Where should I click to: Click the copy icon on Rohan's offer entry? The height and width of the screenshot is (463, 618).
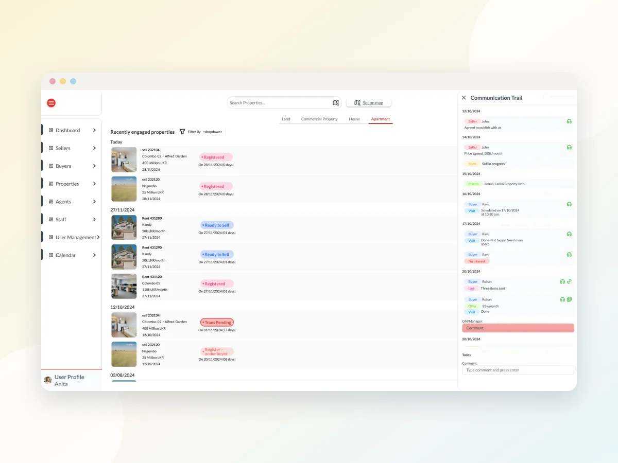(569, 299)
